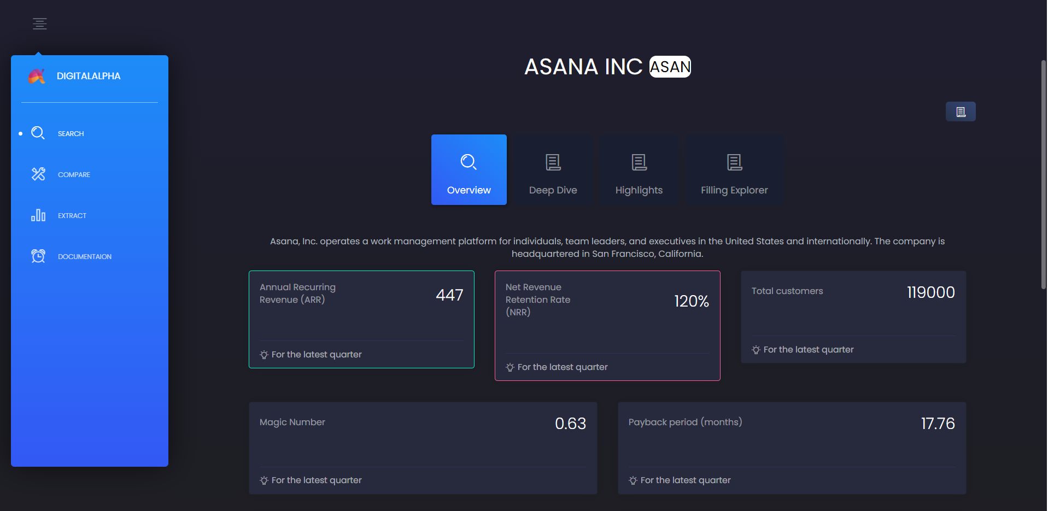Click the Total customers value 119000
The height and width of the screenshot is (511, 1048).
pos(931,292)
